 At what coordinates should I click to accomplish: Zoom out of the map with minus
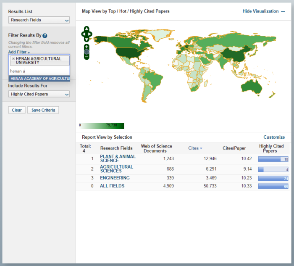tap(87, 57)
